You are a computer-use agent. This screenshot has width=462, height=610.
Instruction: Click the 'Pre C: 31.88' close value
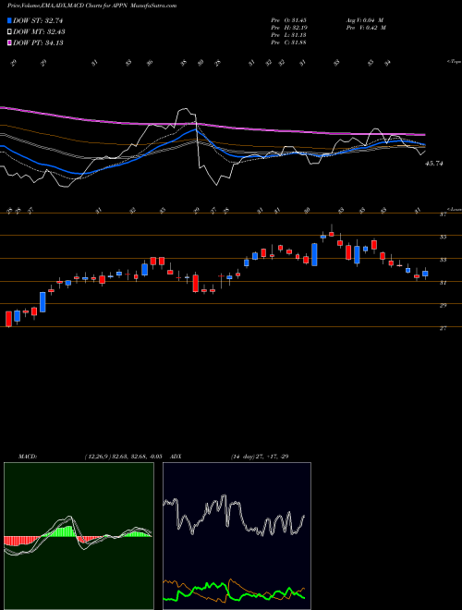[x=288, y=43]
